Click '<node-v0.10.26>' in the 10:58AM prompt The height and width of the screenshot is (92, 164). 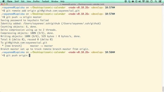click(x=79, y=52)
